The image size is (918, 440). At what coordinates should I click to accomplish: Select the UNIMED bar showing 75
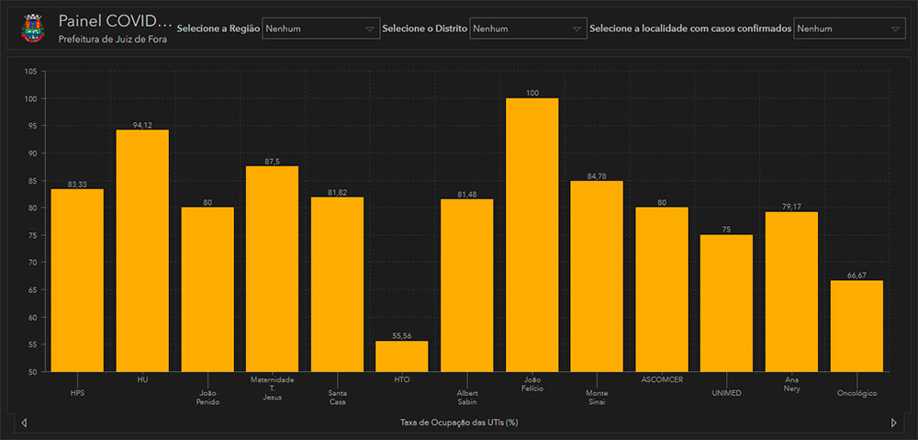pos(726,303)
